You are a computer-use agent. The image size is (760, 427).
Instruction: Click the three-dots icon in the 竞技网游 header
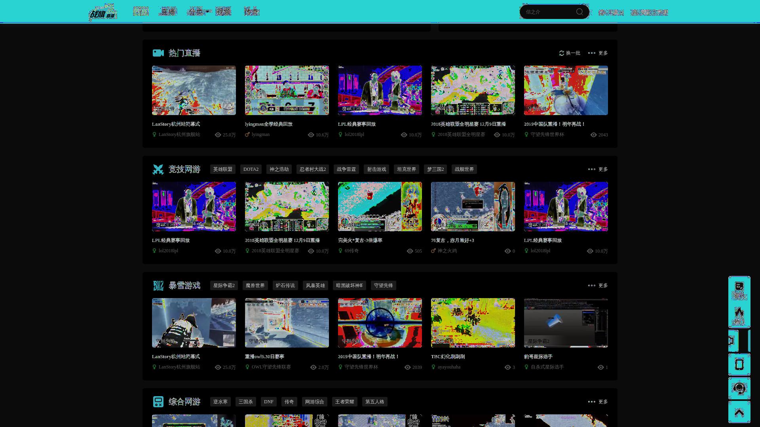click(591, 169)
